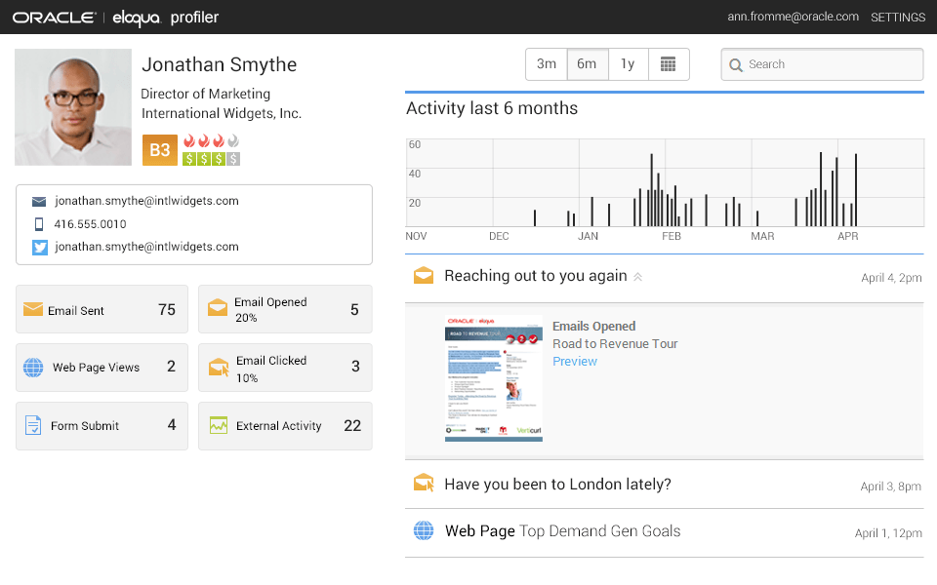Click the Emails Opened label in expanded entry

[593, 327]
